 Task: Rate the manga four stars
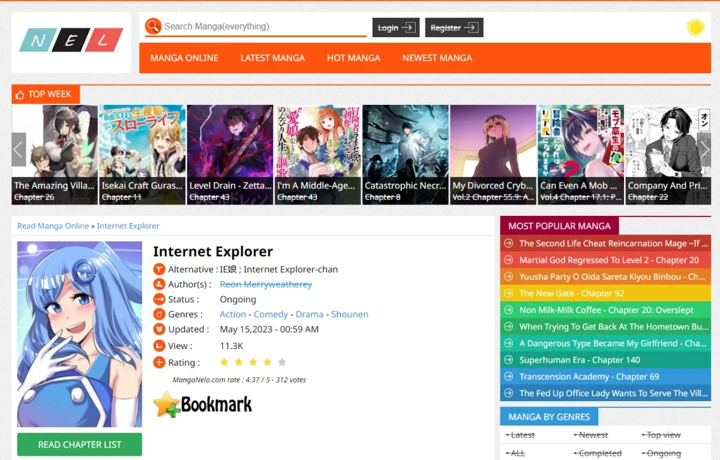click(268, 362)
